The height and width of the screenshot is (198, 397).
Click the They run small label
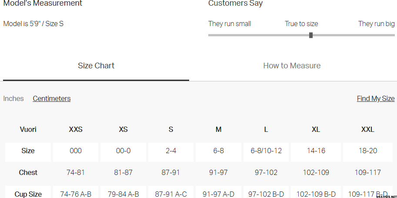230,23
